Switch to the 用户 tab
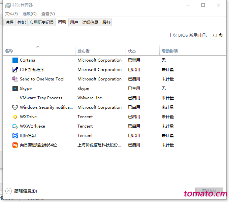This screenshot has height=202, width=229. (x=74, y=22)
